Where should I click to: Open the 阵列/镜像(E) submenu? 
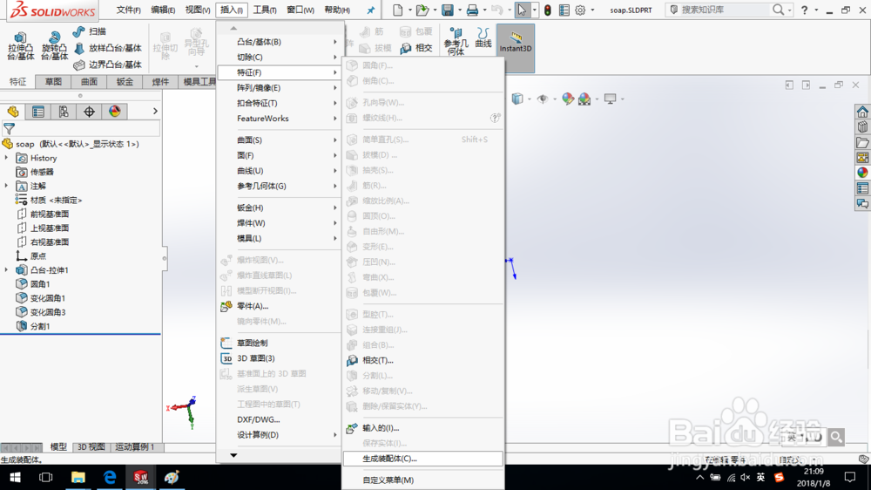(x=279, y=88)
